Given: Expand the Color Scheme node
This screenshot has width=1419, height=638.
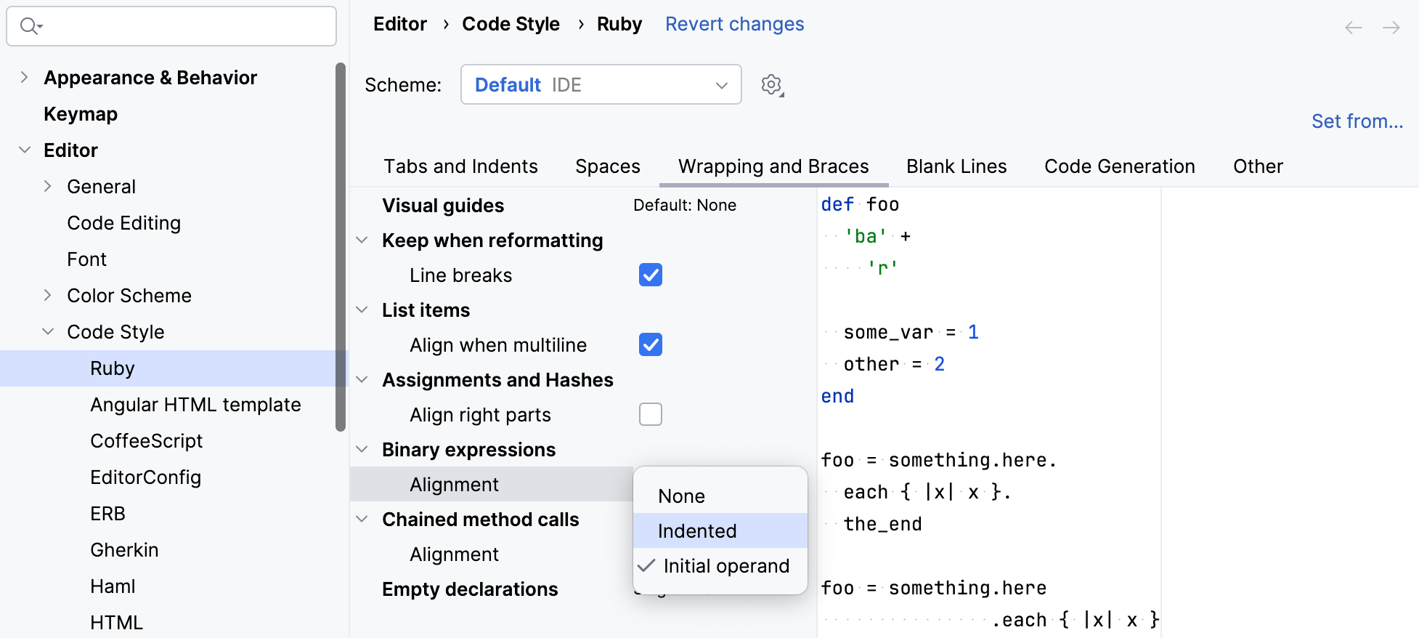Looking at the screenshot, I should pyautogui.click(x=48, y=296).
